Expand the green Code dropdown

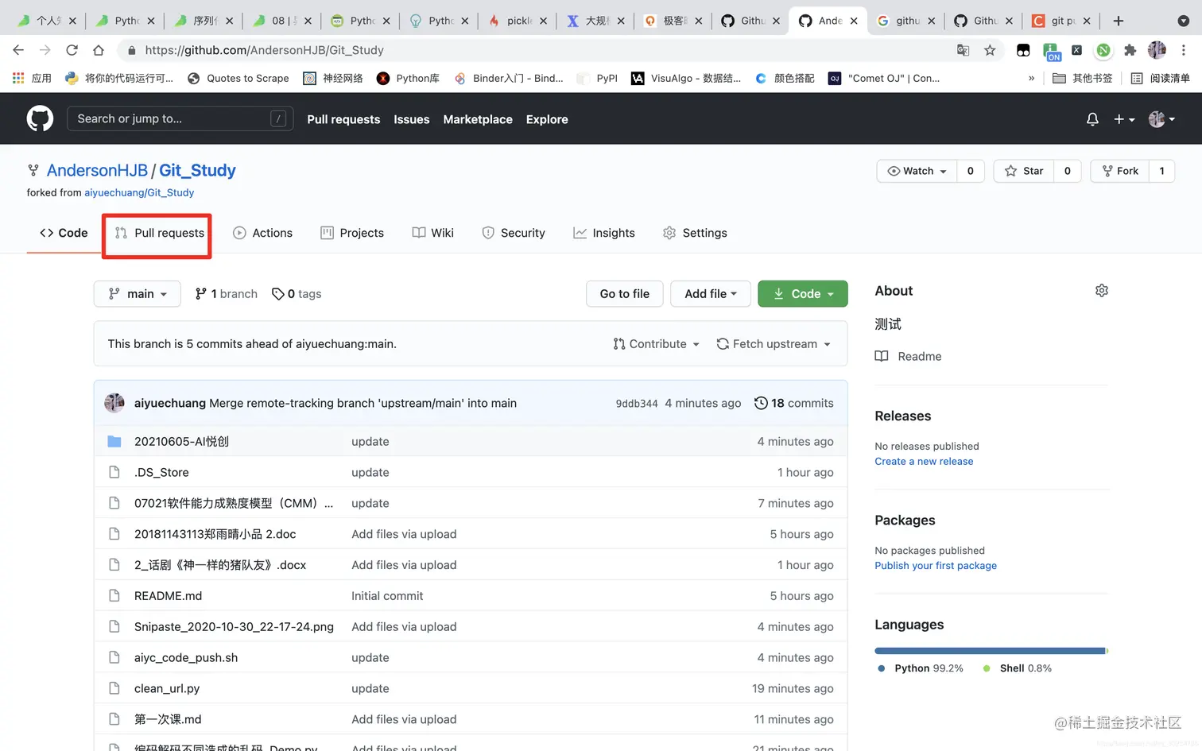(803, 294)
